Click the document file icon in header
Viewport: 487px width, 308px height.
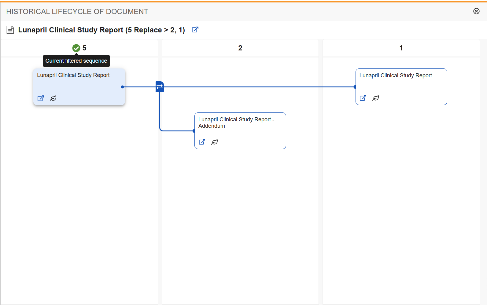tap(10, 30)
